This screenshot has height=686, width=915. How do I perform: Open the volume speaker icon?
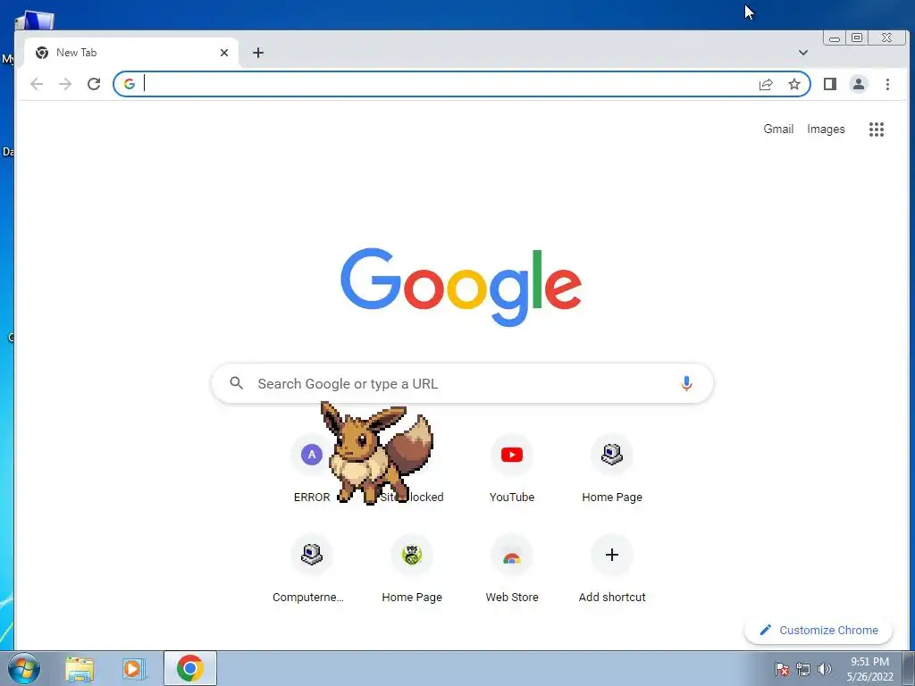(824, 669)
